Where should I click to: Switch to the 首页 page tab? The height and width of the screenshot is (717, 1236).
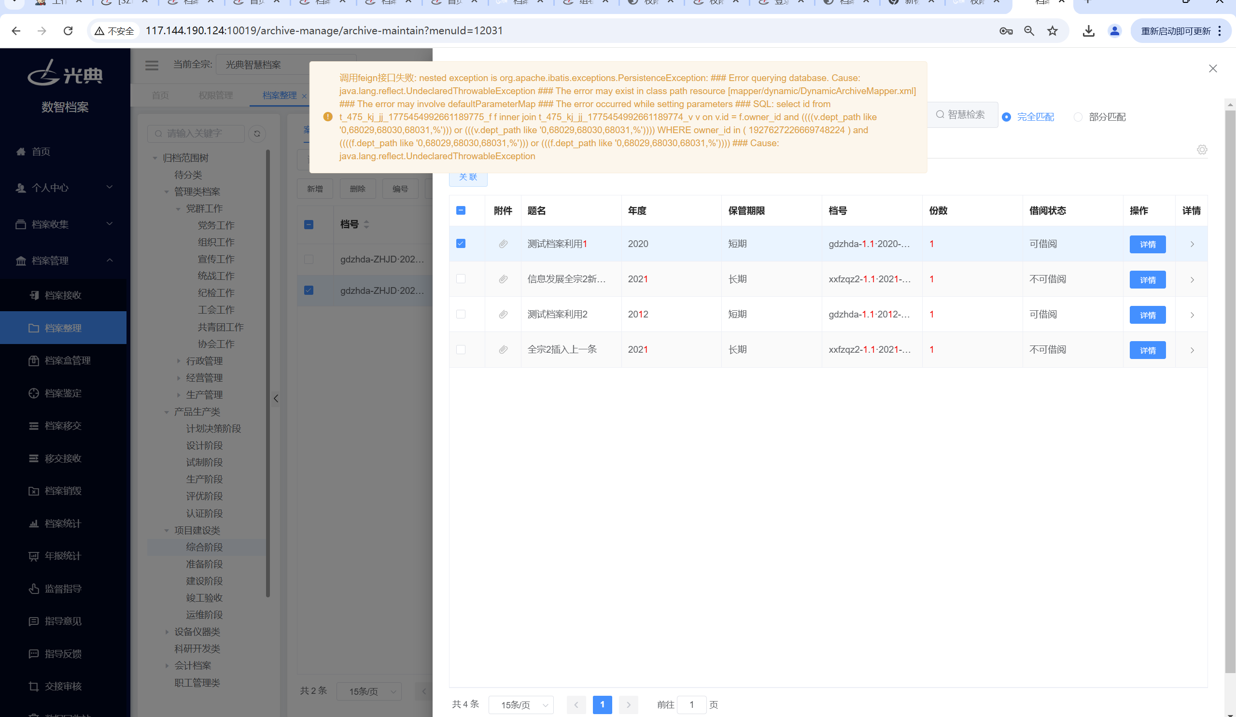click(x=160, y=95)
